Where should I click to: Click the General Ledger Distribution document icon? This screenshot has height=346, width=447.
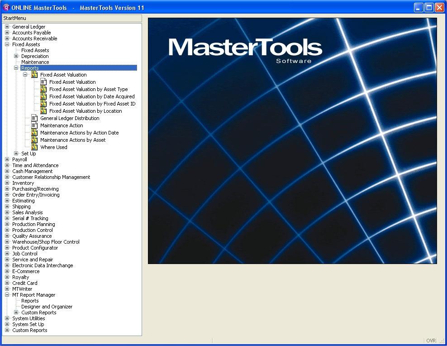click(34, 118)
